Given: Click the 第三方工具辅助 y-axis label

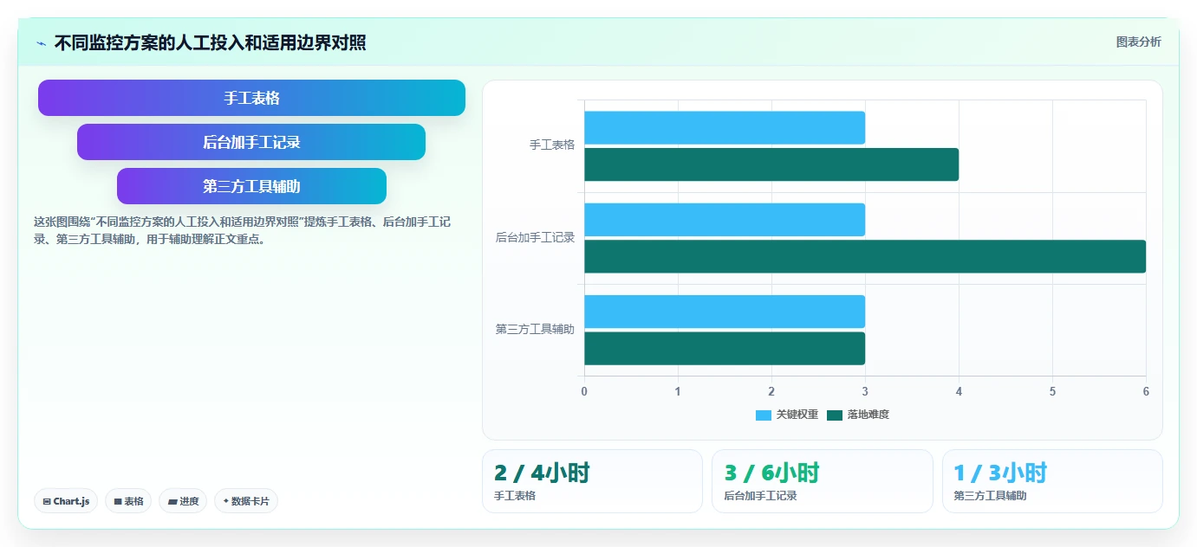Looking at the screenshot, I should (x=535, y=329).
